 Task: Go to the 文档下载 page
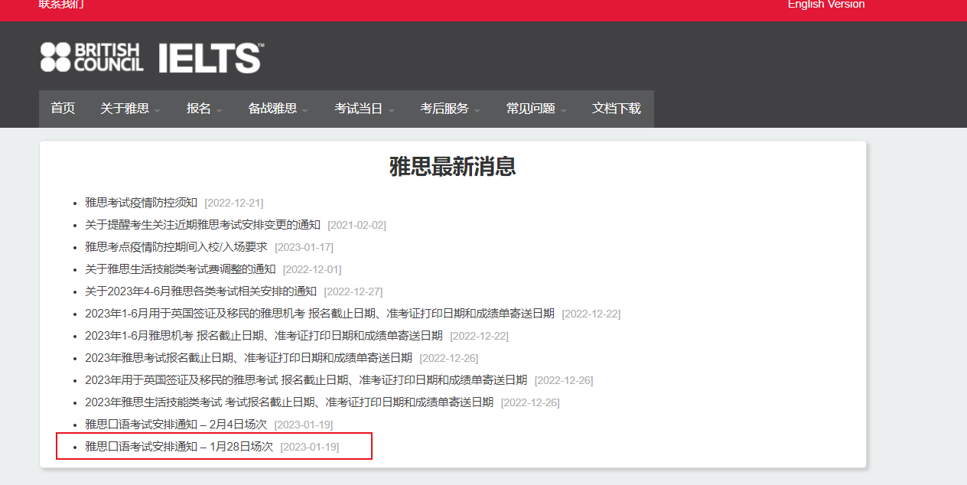tap(616, 109)
